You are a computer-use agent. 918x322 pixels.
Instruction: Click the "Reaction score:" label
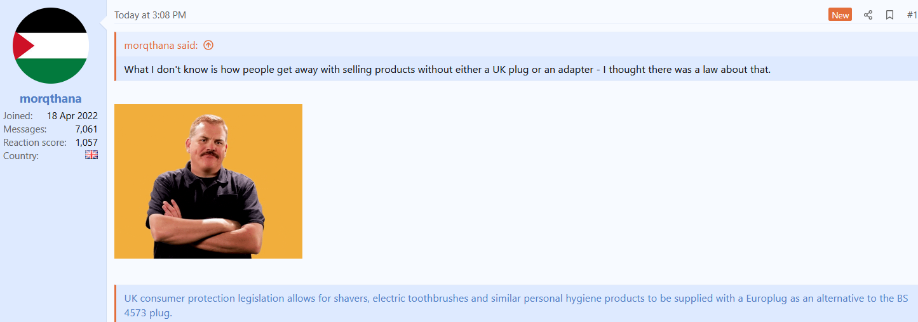[x=35, y=143]
